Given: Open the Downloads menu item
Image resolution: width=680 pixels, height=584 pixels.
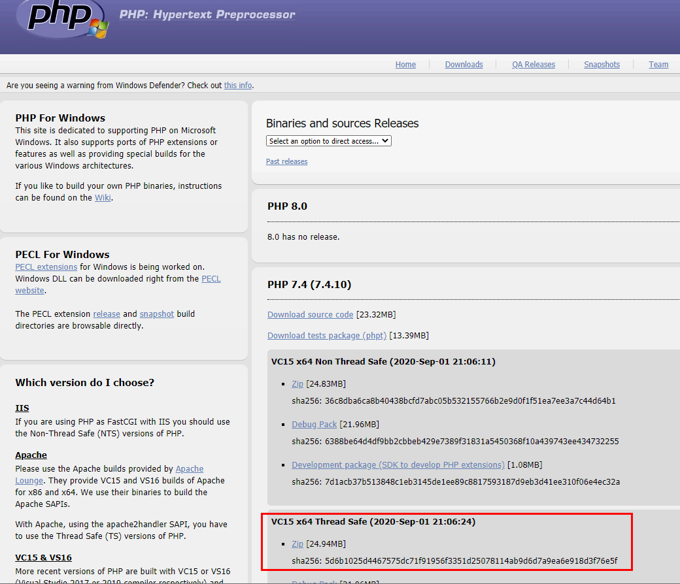Looking at the screenshot, I should coord(464,64).
